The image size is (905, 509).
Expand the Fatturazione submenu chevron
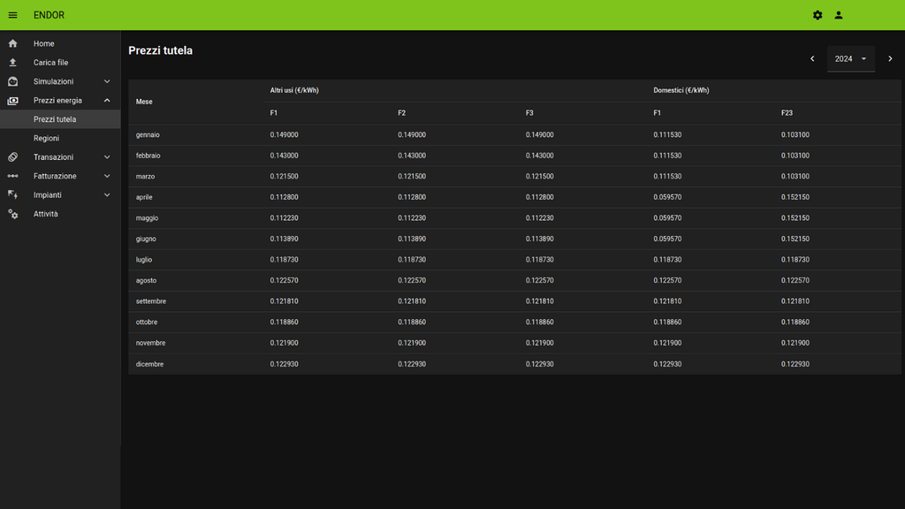[x=107, y=176]
